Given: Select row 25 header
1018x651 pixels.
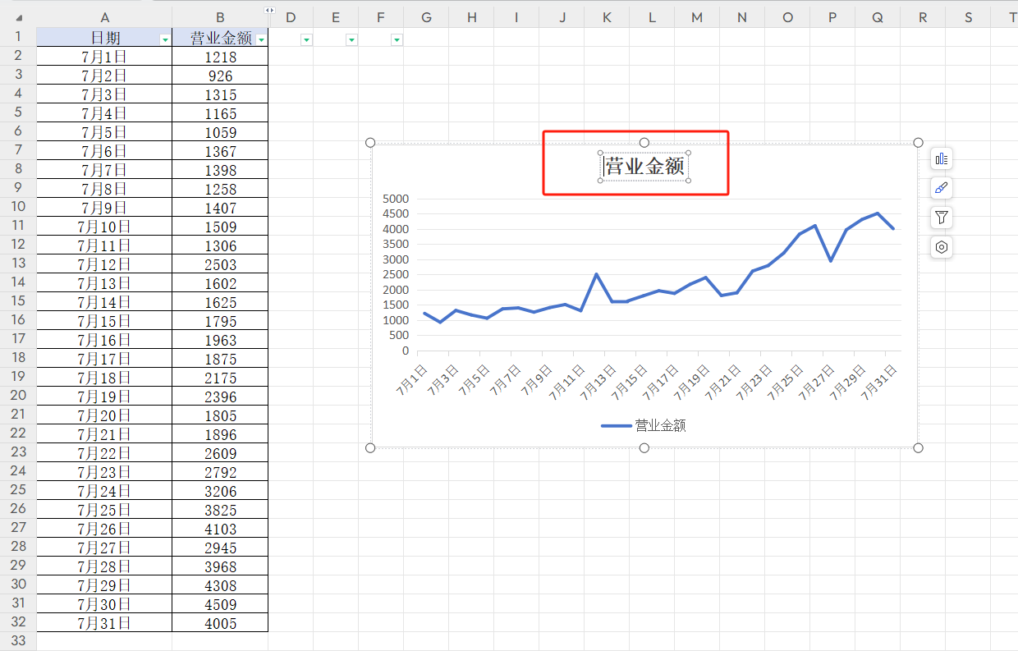Looking at the screenshot, I should point(18,490).
